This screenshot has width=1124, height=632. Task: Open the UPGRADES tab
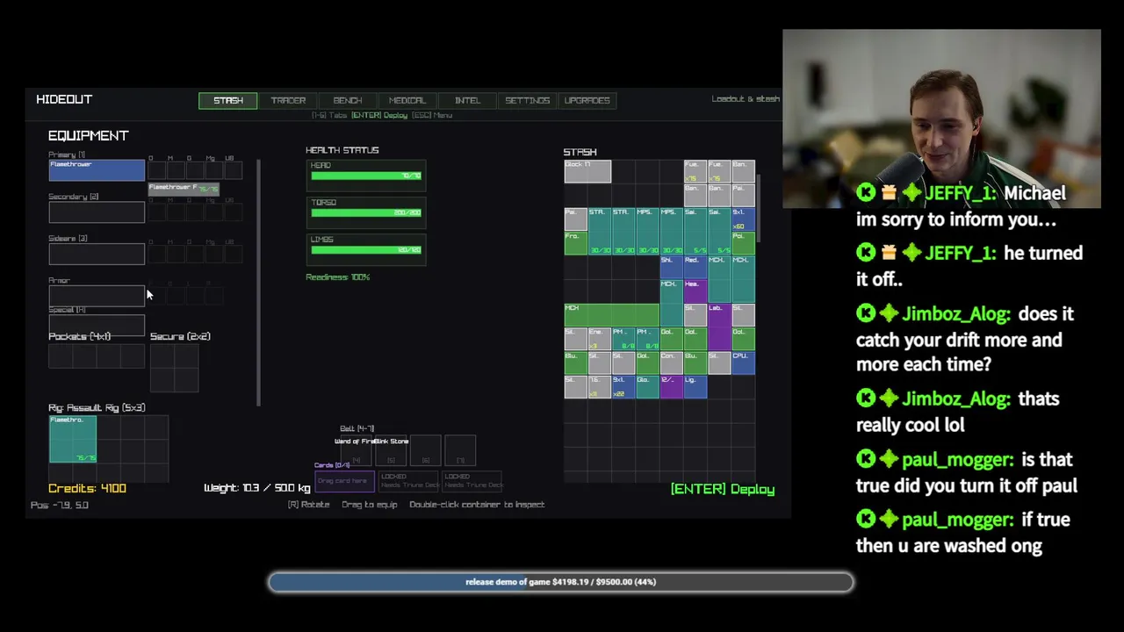point(587,100)
